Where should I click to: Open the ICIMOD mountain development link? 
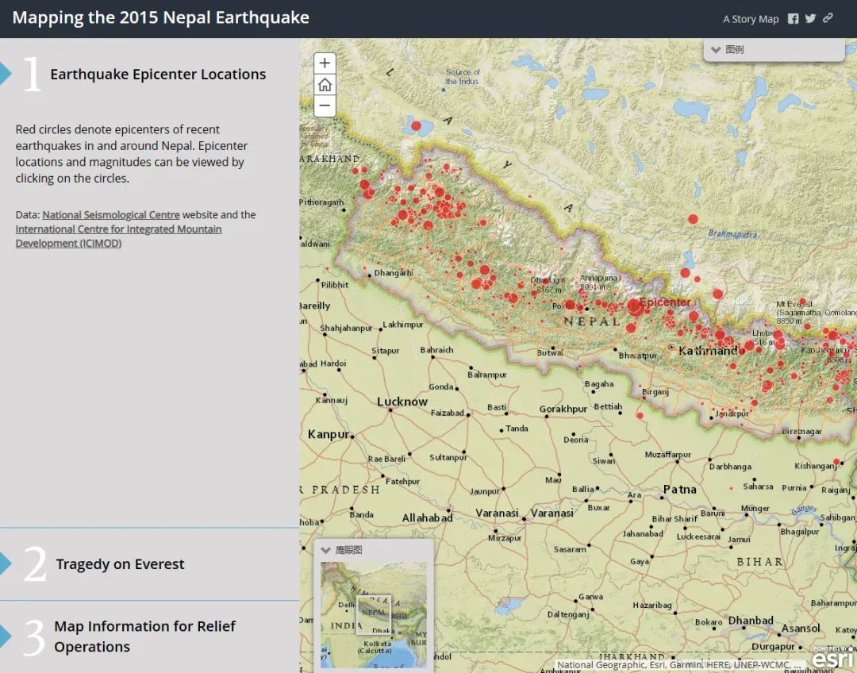(x=118, y=237)
